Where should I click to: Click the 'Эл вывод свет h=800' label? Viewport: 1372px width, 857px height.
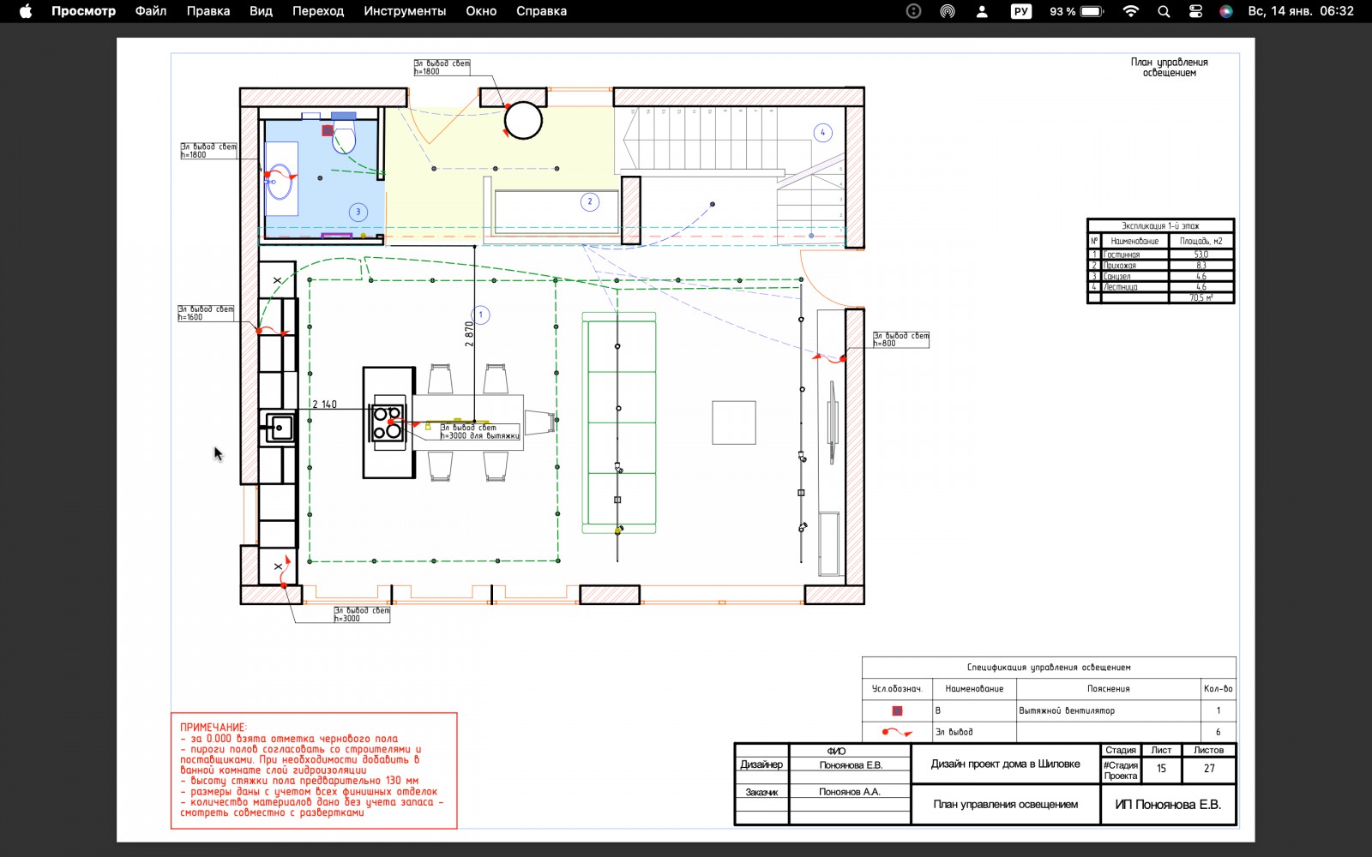coord(900,339)
